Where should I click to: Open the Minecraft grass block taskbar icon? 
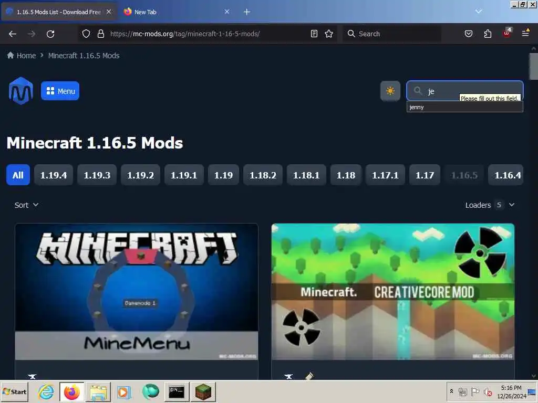[x=203, y=391]
